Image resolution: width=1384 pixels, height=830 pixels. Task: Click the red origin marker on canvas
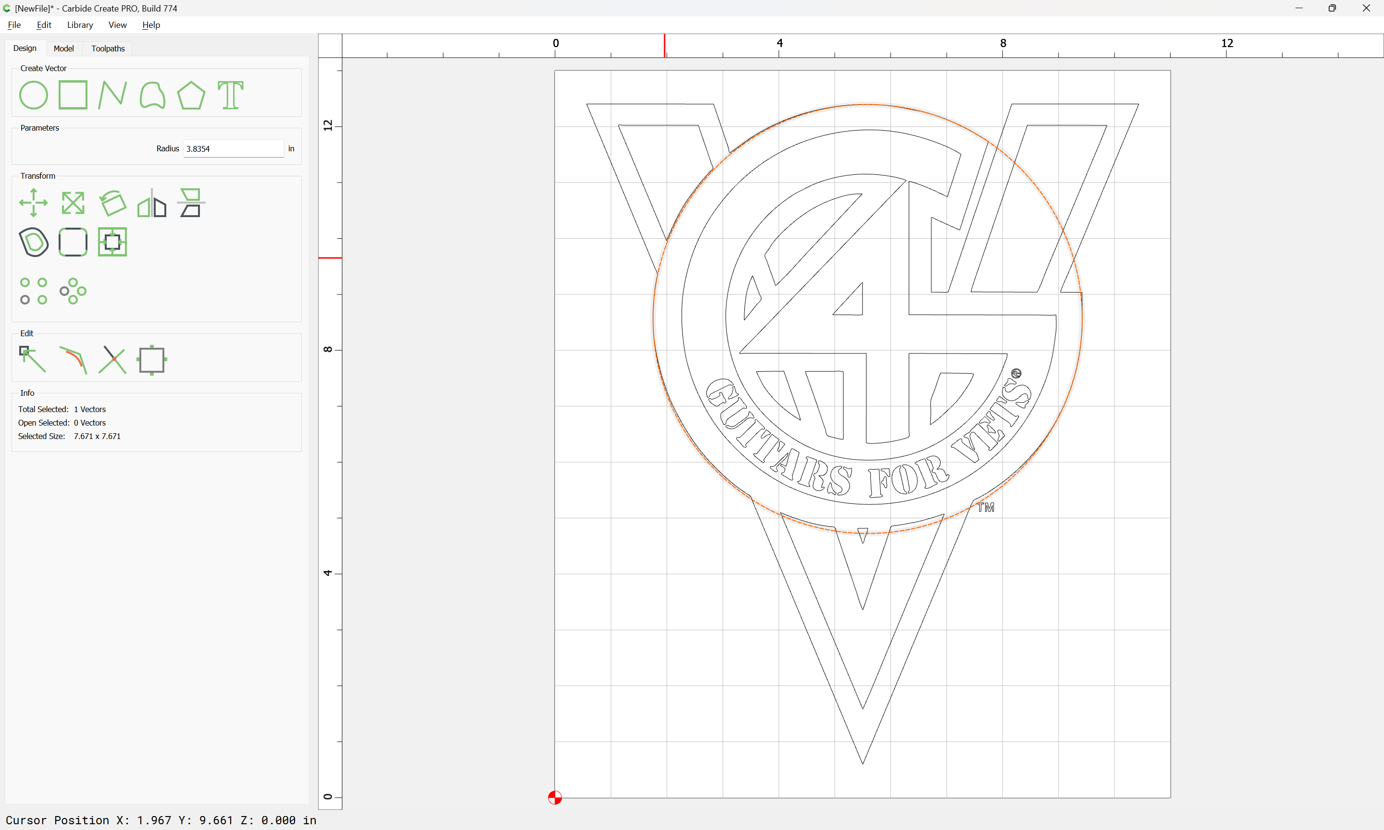[x=555, y=797]
